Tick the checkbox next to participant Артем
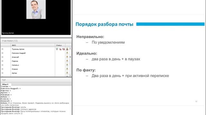 pos(2,73)
